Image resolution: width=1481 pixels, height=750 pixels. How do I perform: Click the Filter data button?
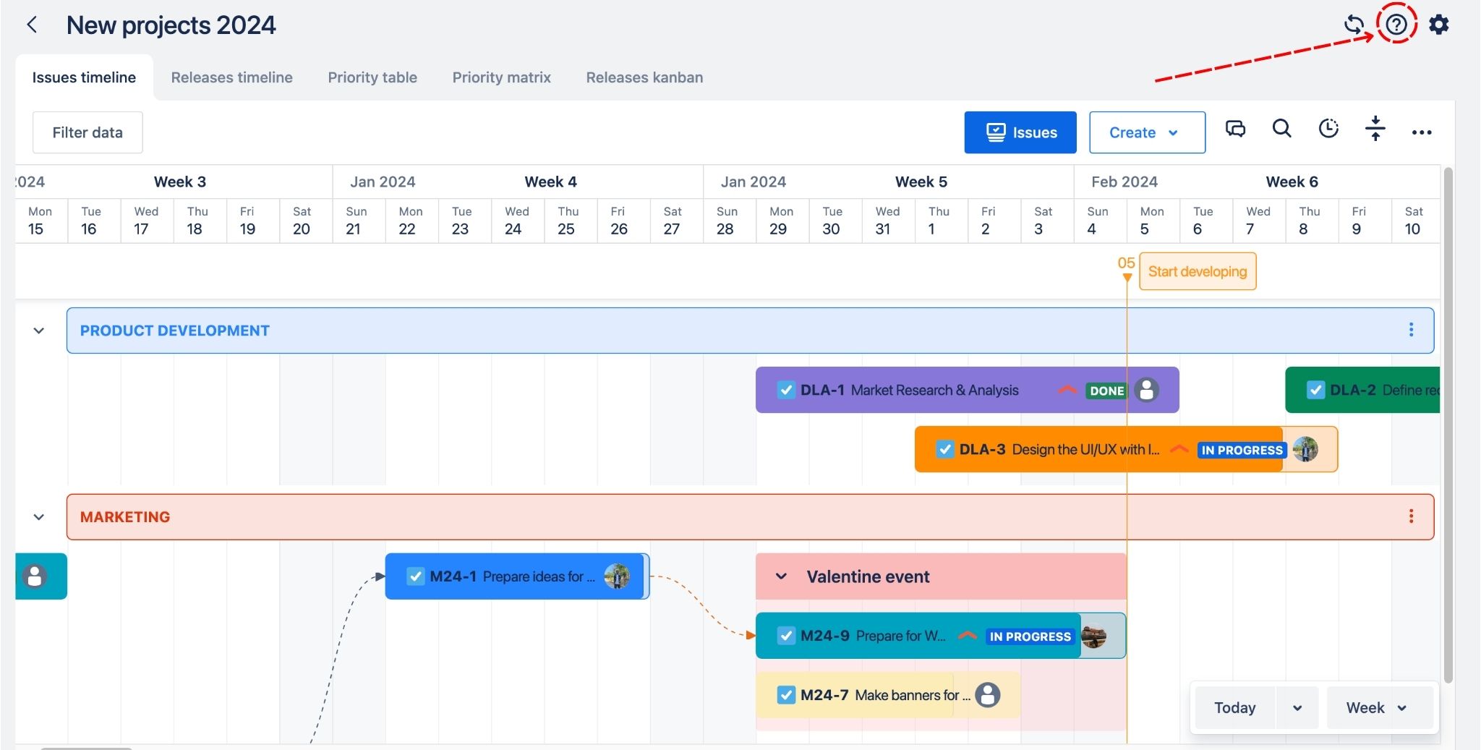pos(88,132)
